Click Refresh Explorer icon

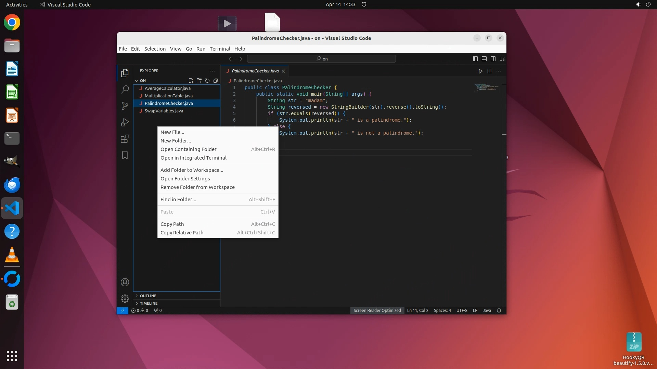(x=207, y=81)
